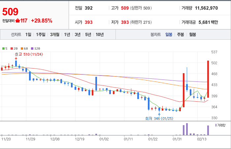
Task: Click the 01/31 date axis label
Action: [178, 139]
